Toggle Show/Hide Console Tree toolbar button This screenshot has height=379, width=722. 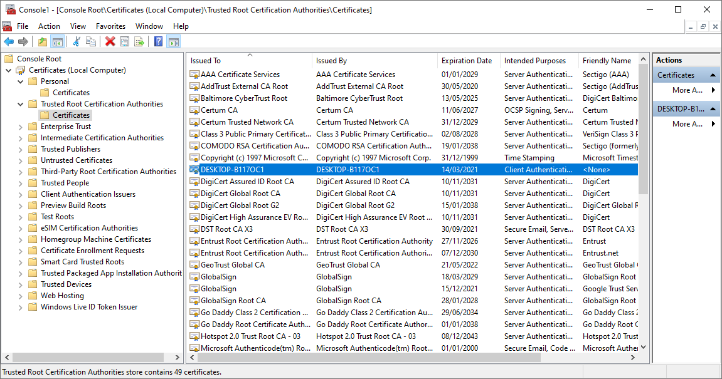[58, 42]
